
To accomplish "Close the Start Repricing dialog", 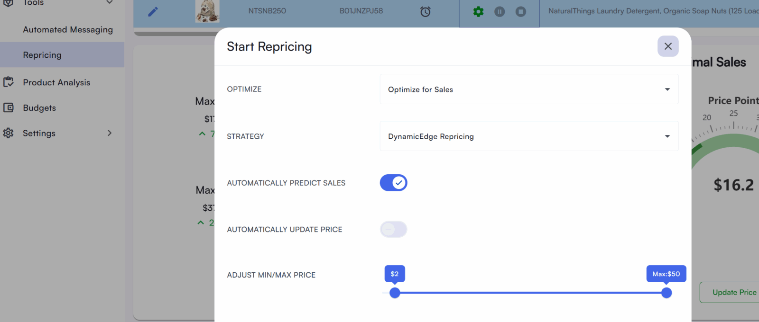I will [668, 46].
